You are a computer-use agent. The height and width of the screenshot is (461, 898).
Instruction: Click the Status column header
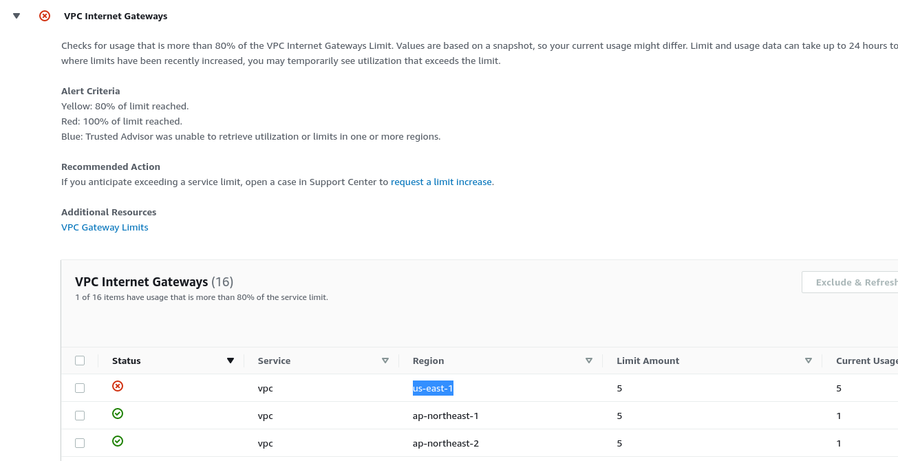click(x=127, y=361)
